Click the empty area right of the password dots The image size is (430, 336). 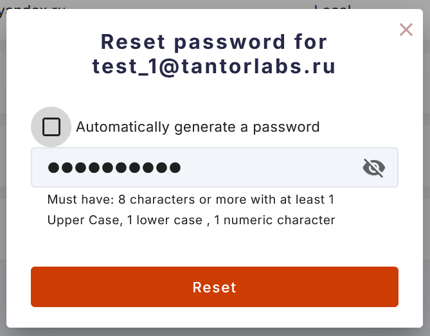click(x=270, y=168)
